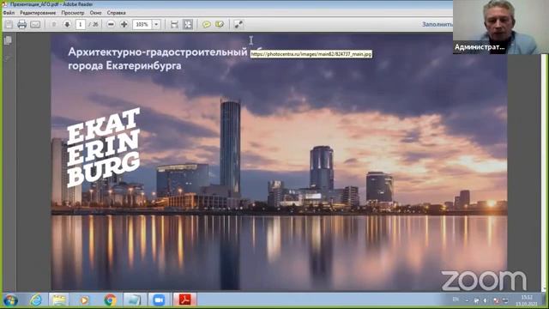Click the text города Екатеринбурга

pos(124,65)
